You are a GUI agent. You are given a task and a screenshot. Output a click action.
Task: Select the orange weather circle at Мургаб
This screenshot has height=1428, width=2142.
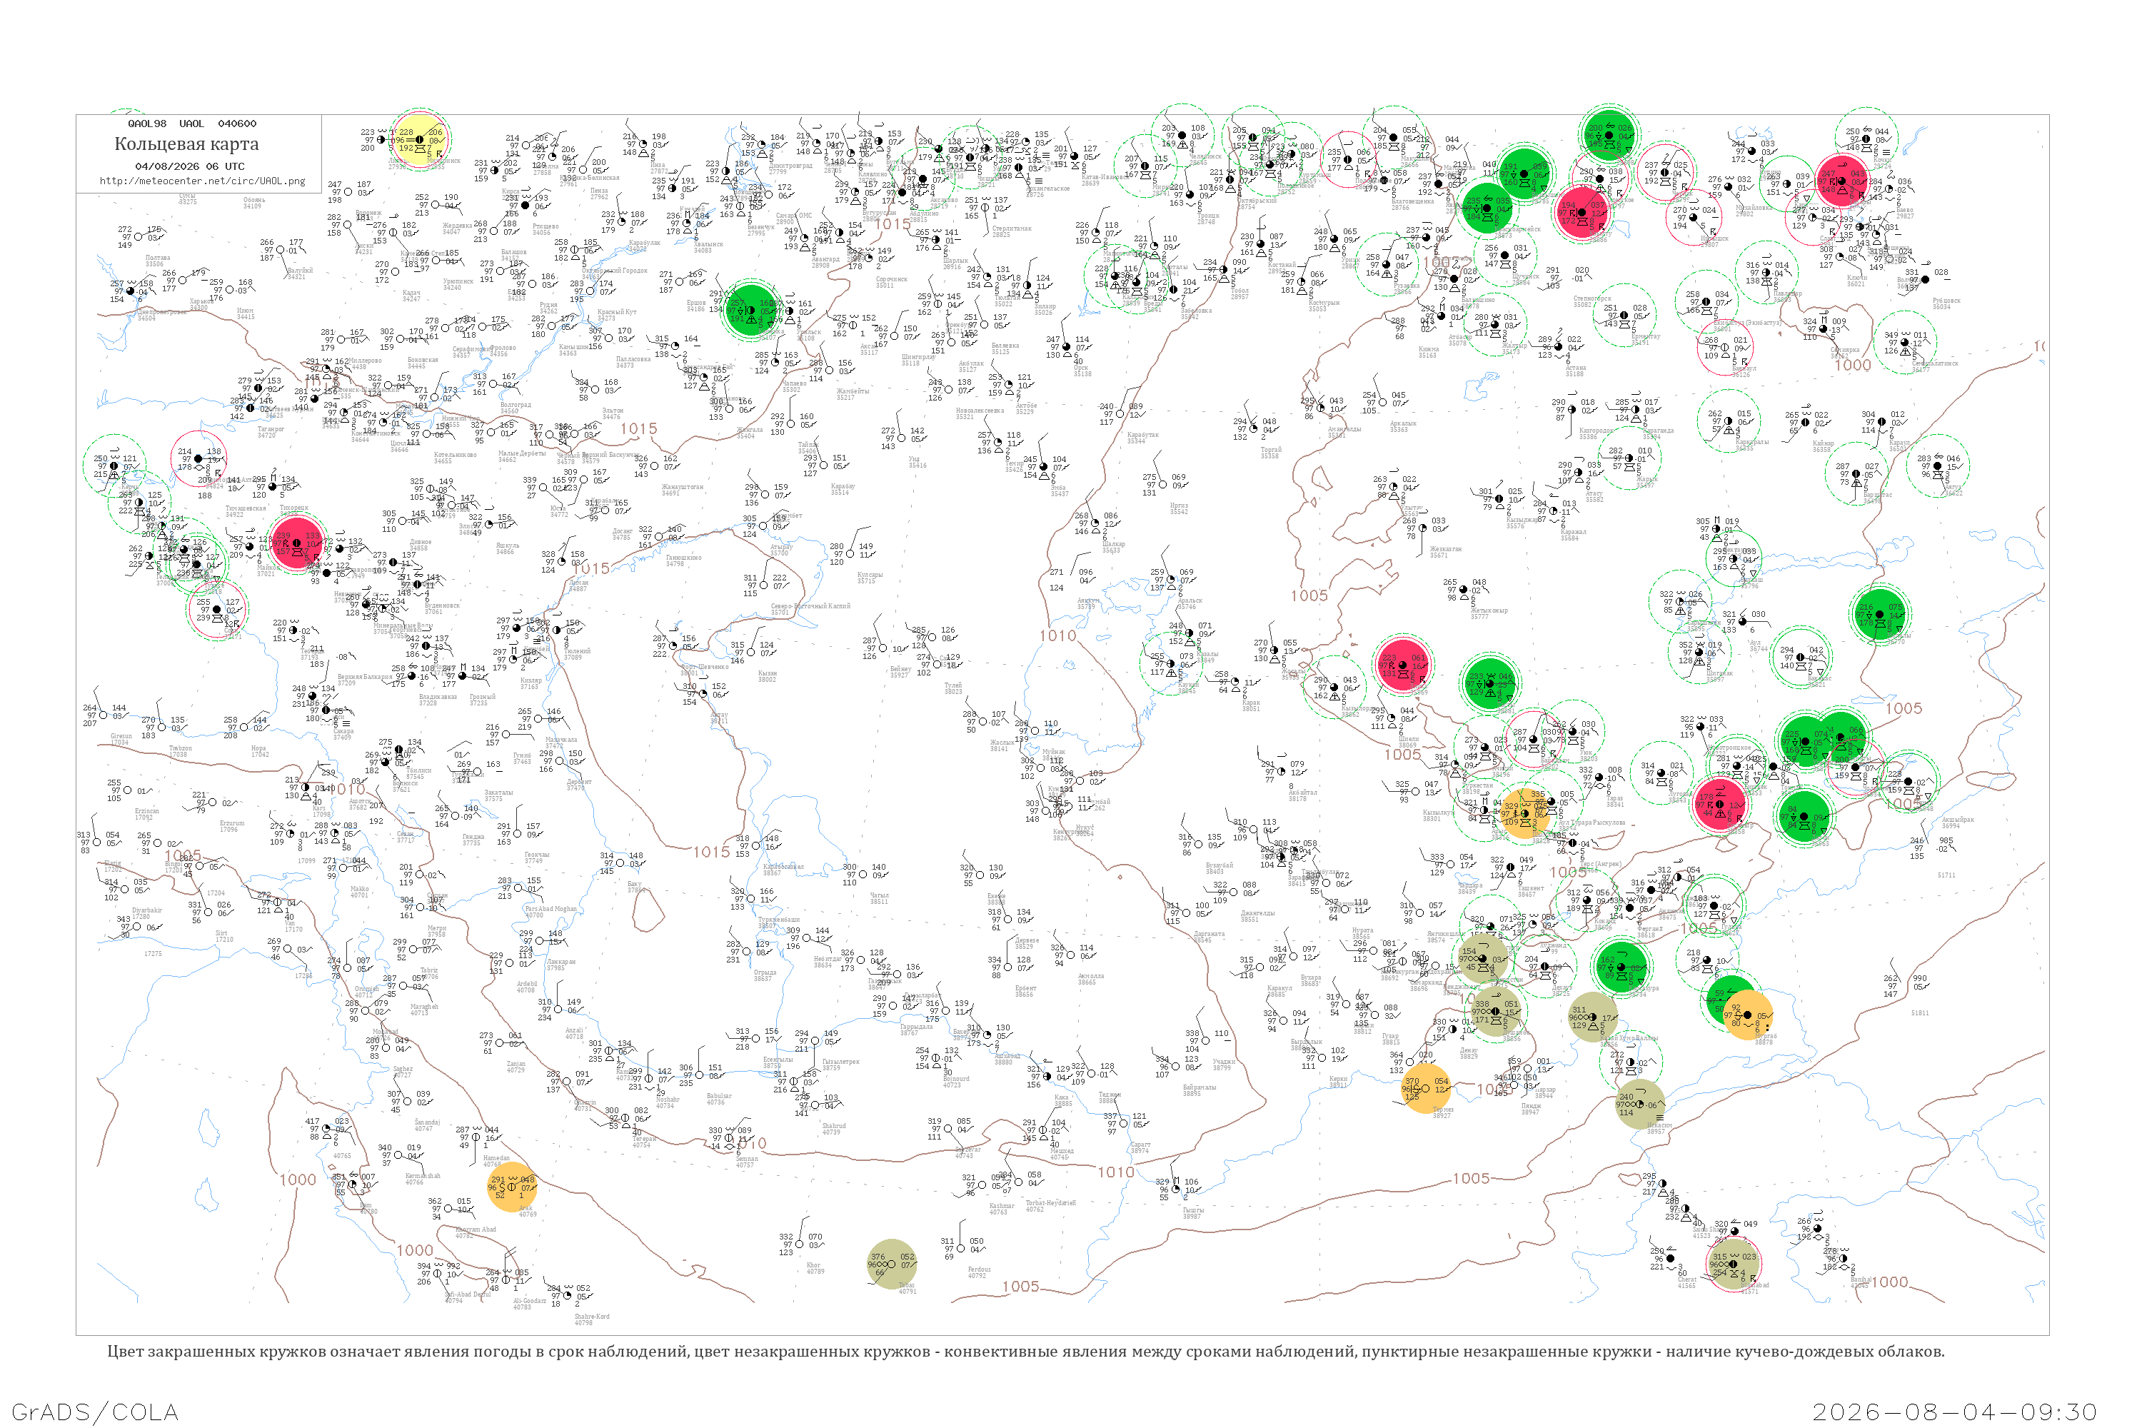(1748, 1015)
